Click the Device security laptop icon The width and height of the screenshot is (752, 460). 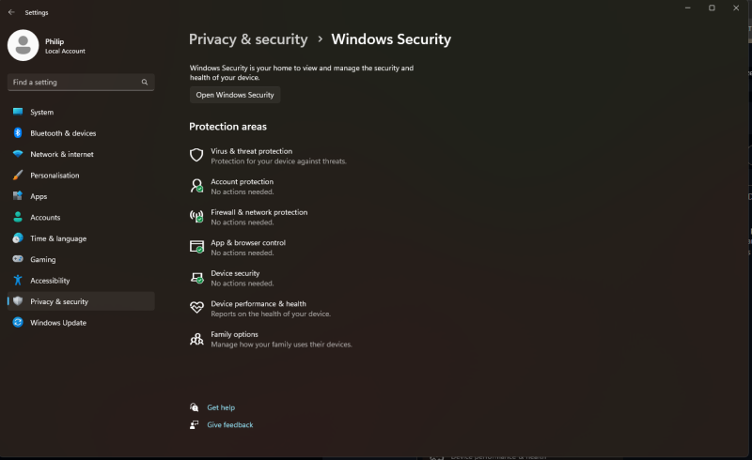(x=196, y=278)
